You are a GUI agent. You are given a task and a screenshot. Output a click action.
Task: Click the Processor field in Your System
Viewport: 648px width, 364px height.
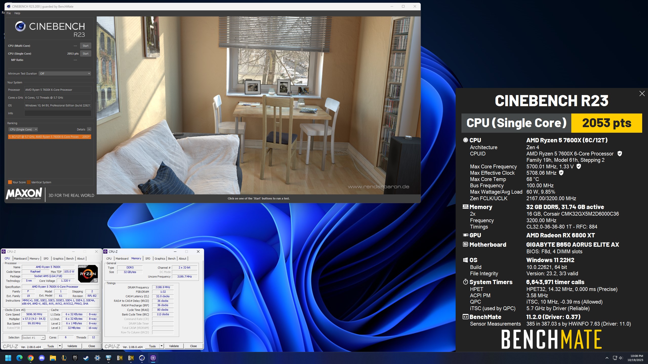pyautogui.click(x=58, y=90)
